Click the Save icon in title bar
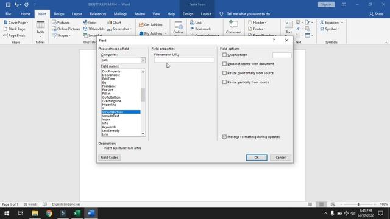Image resolution: width=390 pixels, height=219 pixels. [x=8, y=5]
